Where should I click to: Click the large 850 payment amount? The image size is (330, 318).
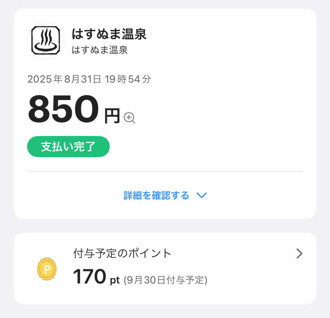pos(64,110)
